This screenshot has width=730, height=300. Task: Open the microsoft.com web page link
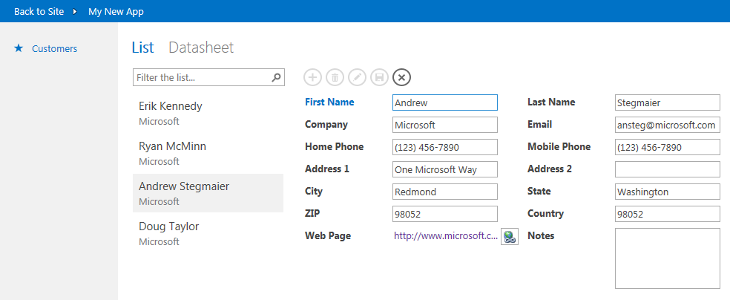[445, 236]
